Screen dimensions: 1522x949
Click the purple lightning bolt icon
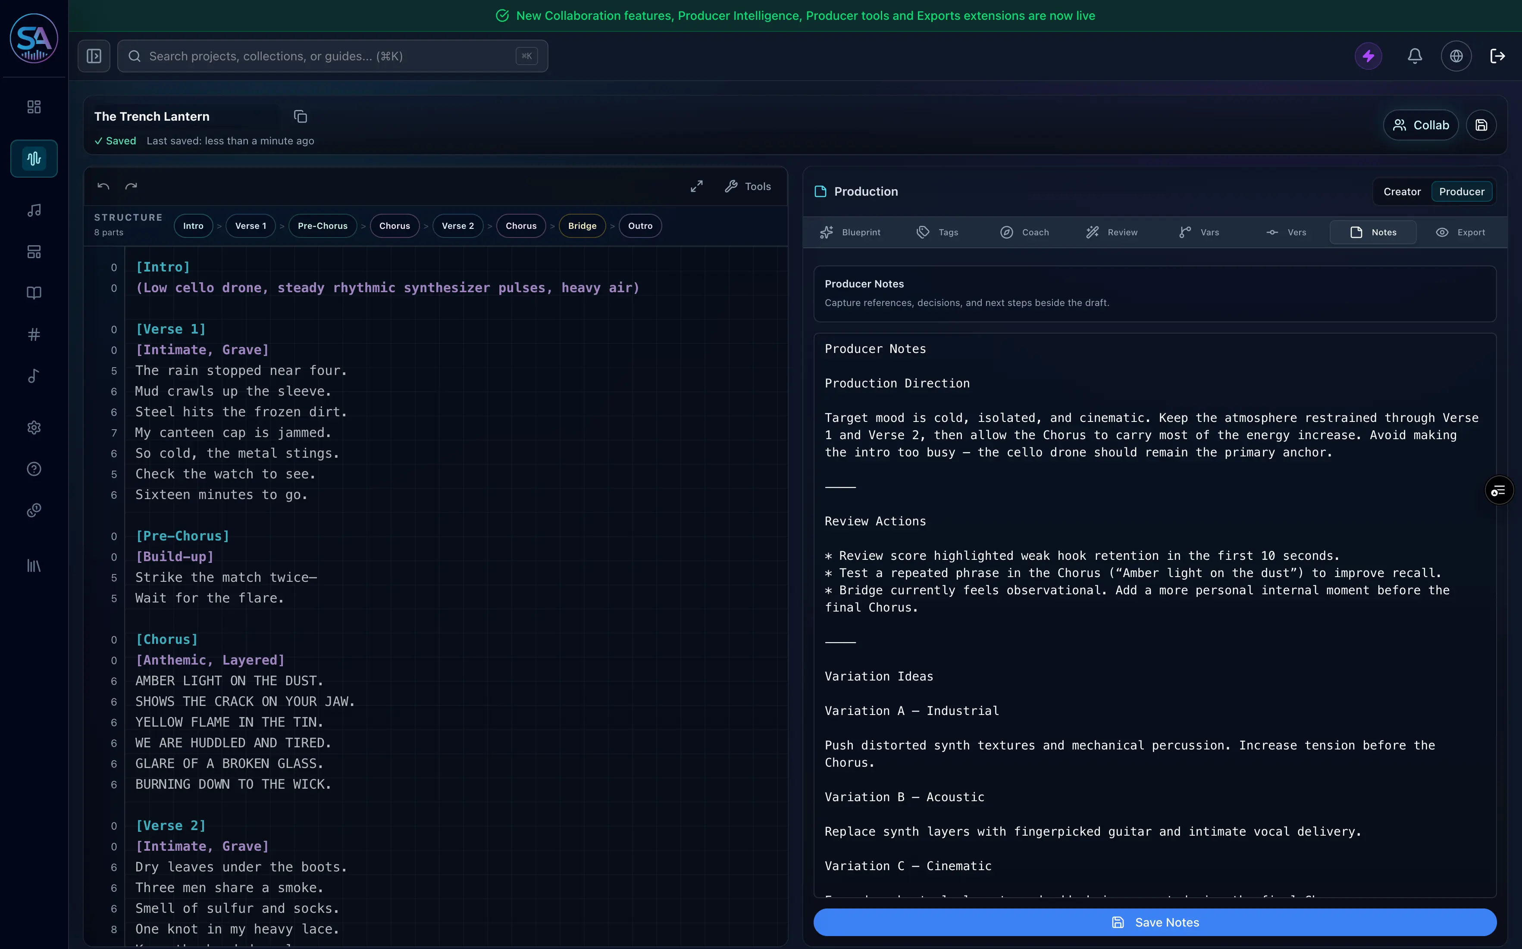[1368, 56]
